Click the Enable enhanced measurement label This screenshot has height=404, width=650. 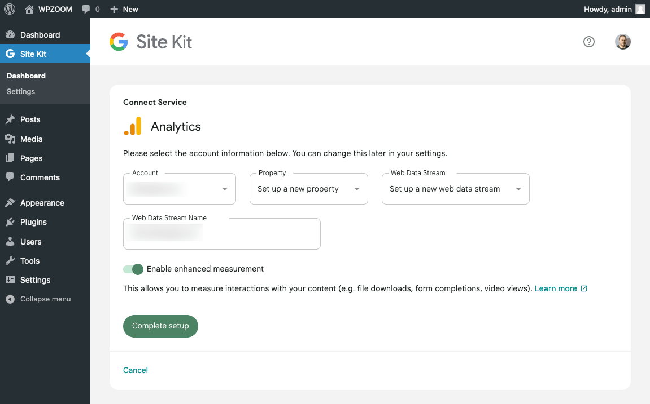coord(205,269)
